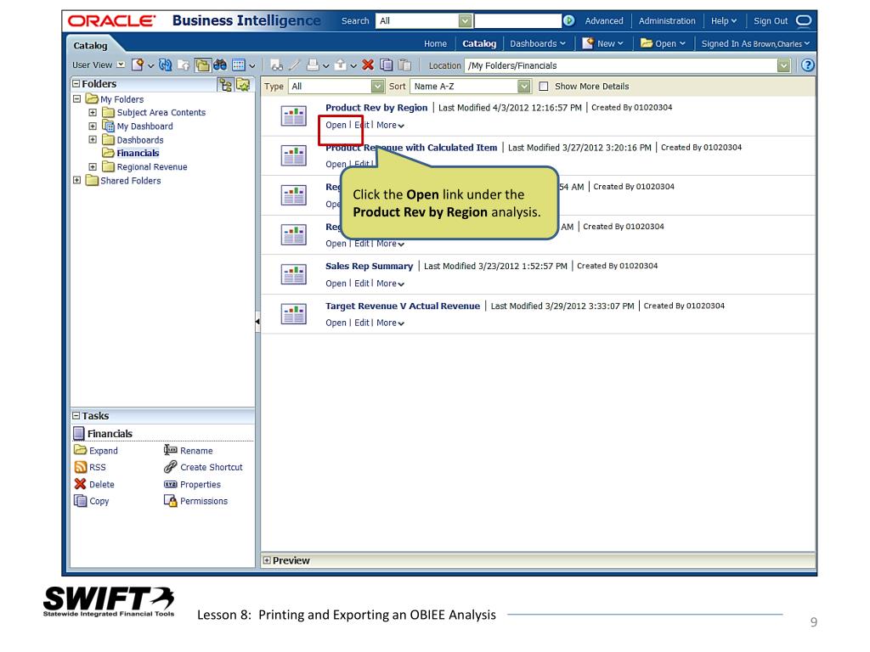
Task: Click the printer toolbar icon
Action: click(x=314, y=65)
